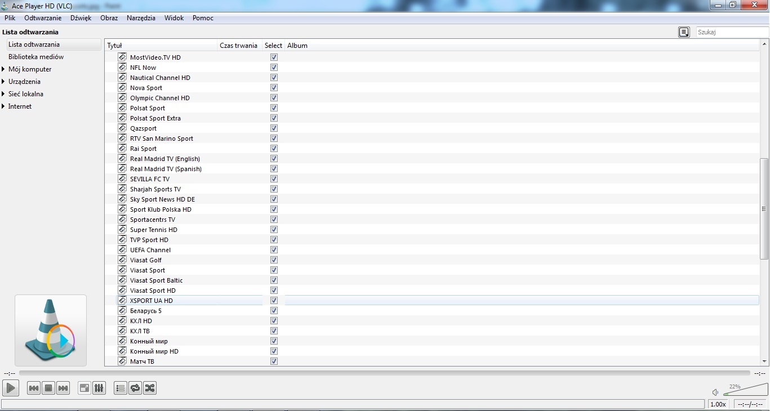Jump to previous playlist item
Image resolution: width=770 pixels, height=411 pixels.
click(x=34, y=388)
